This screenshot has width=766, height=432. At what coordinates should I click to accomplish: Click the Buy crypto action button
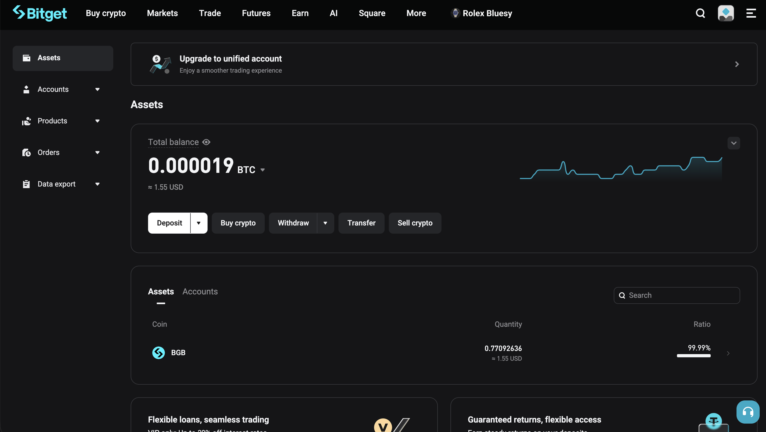(238, 223)
